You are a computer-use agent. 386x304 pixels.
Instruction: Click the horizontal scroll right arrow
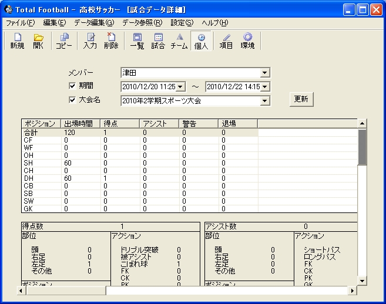[x=353, y=291]
